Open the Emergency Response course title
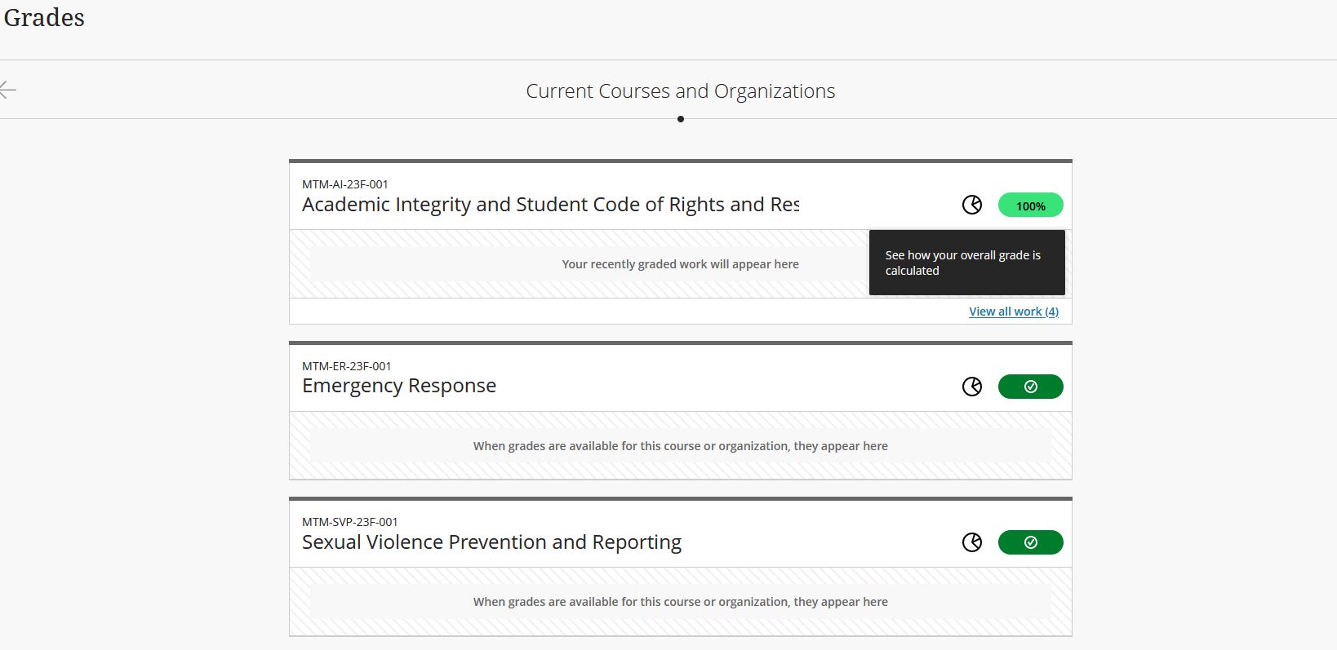Viewport: 1337px width, 650px height. [399, 386]
